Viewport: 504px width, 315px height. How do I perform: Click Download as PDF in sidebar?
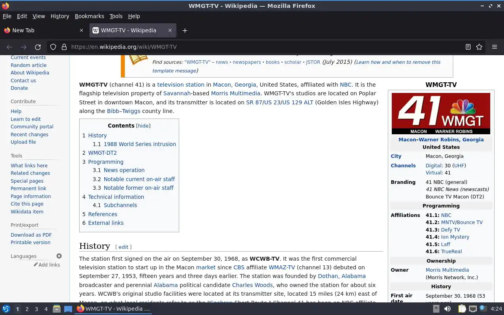[31, 235]
